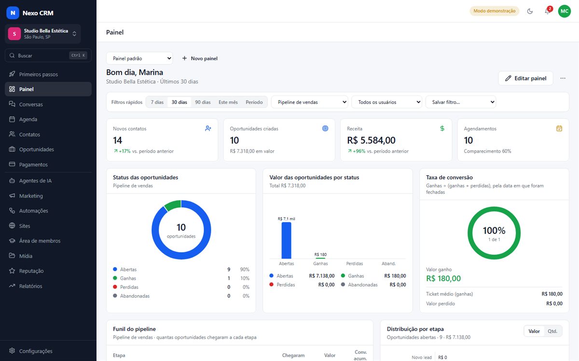Toggle dark mode moon icon
Viewport: 579px width, 361px height.
530,11
